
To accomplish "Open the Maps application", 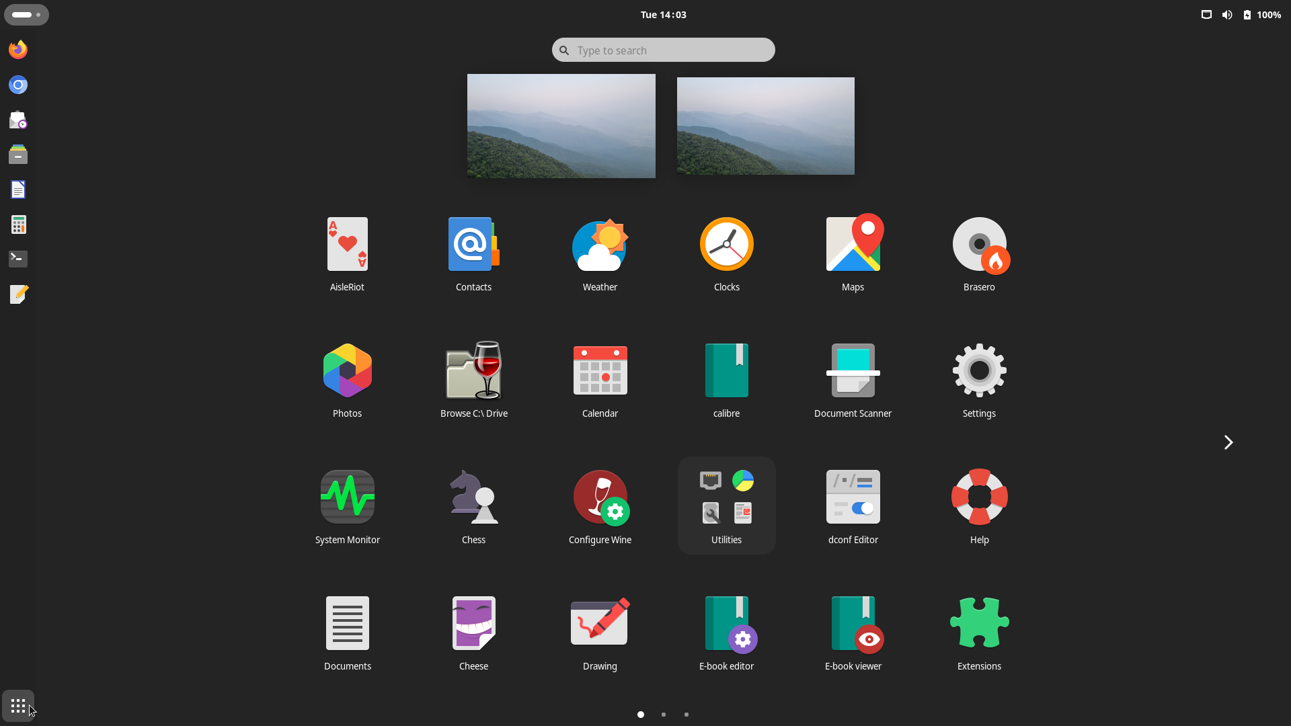I will point(853,253).
